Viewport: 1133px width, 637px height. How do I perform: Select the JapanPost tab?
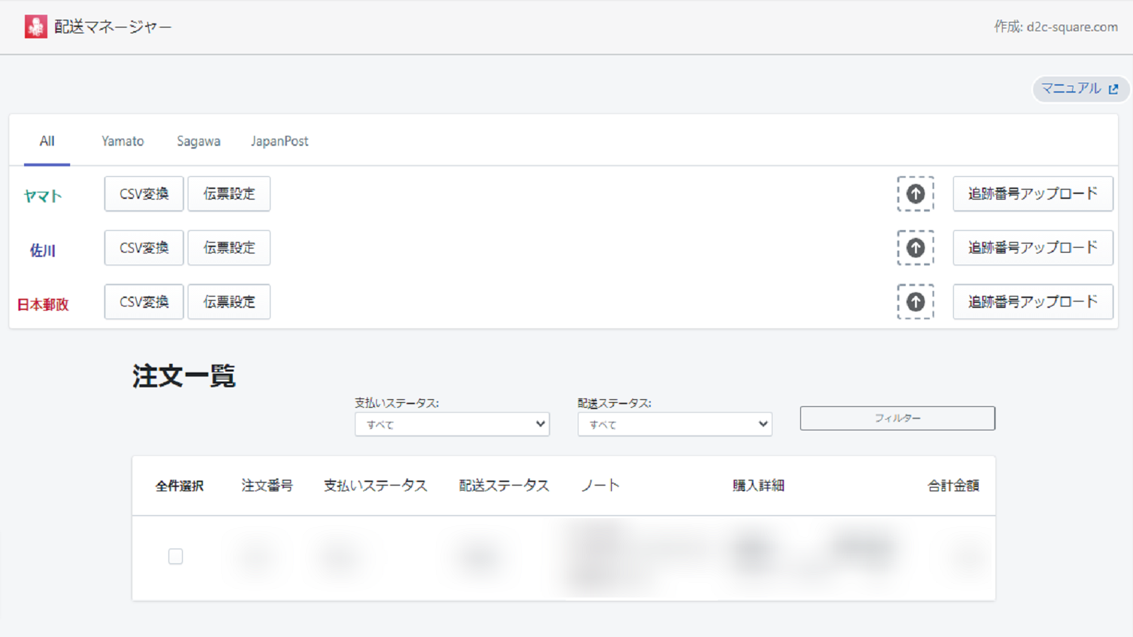(x=279, y=141)
